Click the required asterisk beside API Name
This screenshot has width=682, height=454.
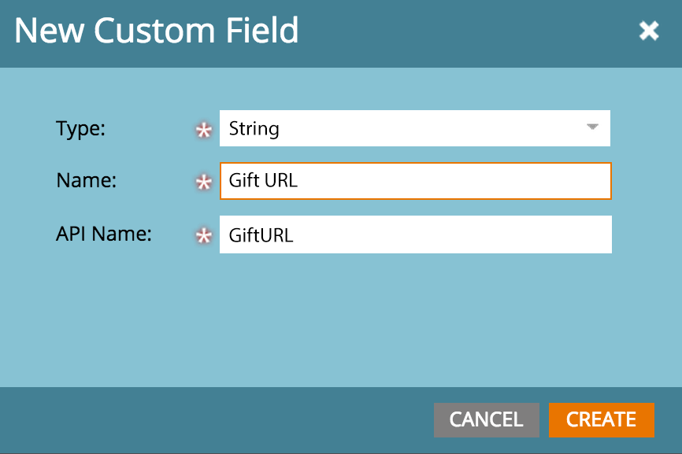coord(204,236)
